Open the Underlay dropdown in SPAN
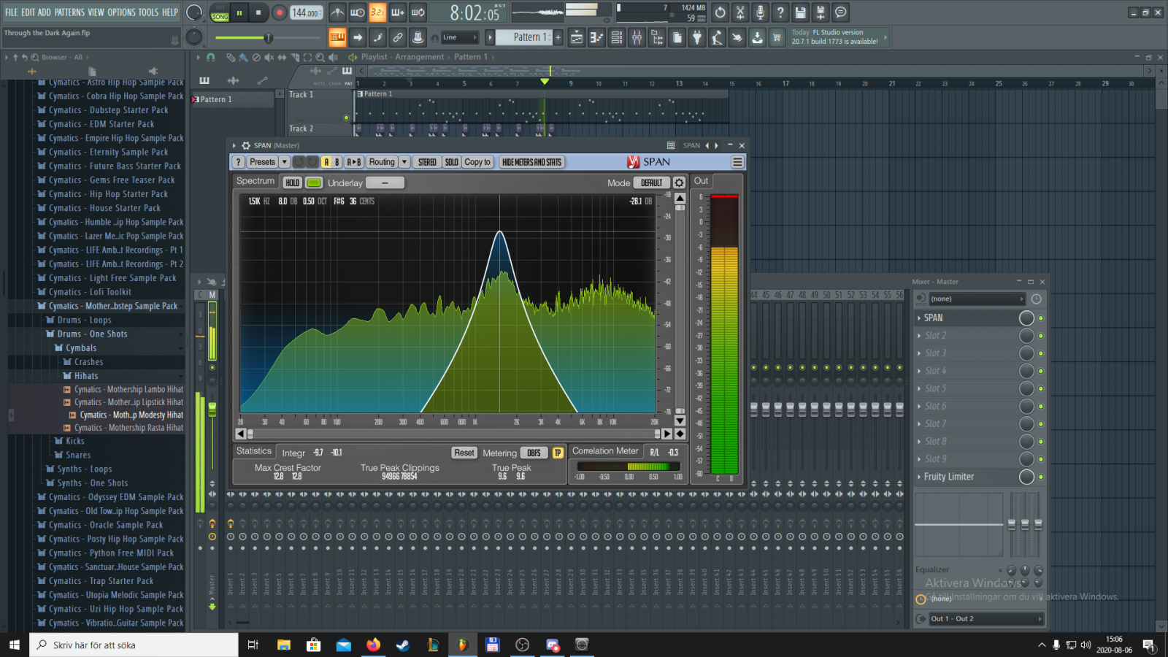 385,182
